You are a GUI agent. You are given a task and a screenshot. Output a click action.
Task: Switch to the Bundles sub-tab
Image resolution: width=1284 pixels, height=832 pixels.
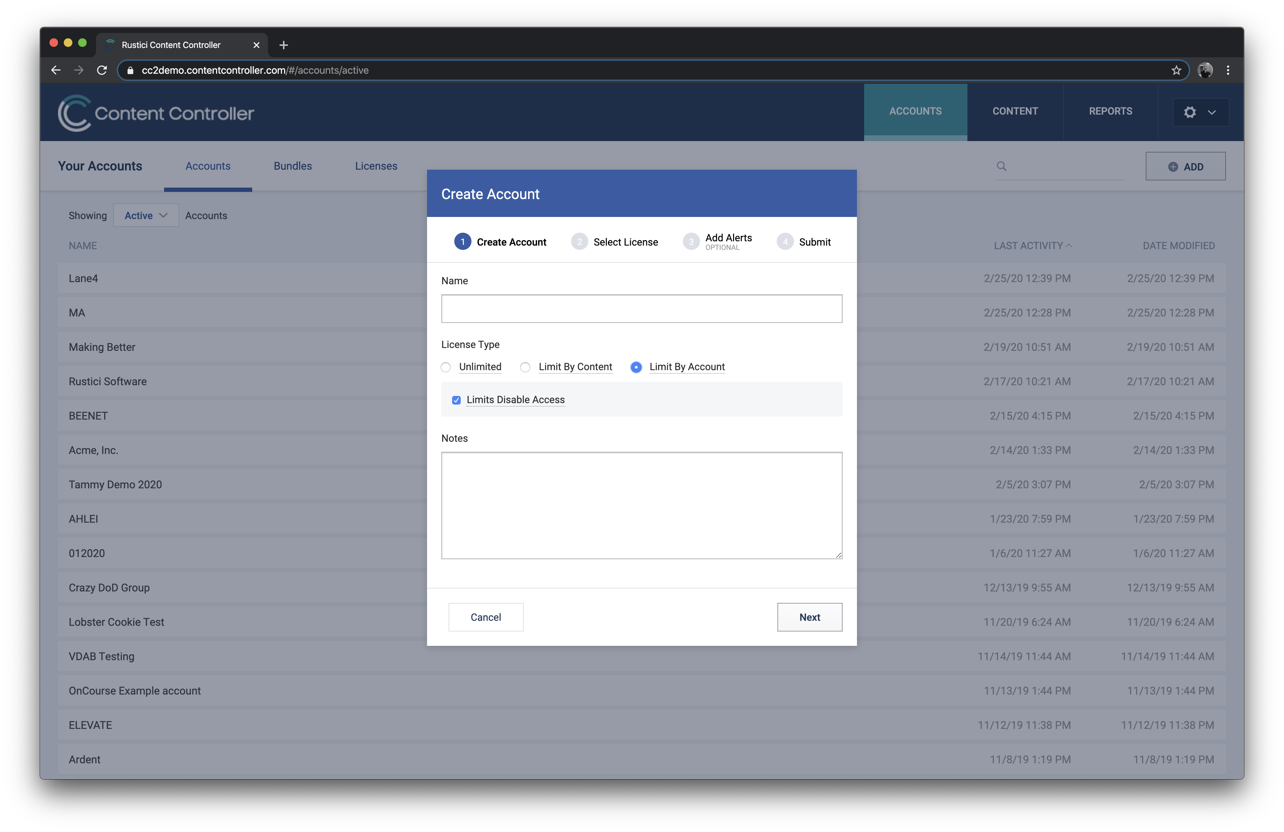[292, 166]
